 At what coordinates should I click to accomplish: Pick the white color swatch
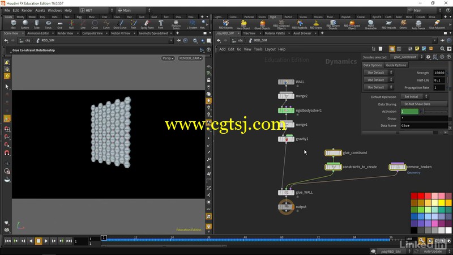[448, 231]
